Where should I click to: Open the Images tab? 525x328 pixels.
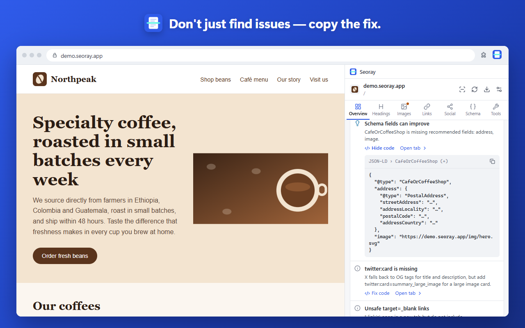[404, 110]
